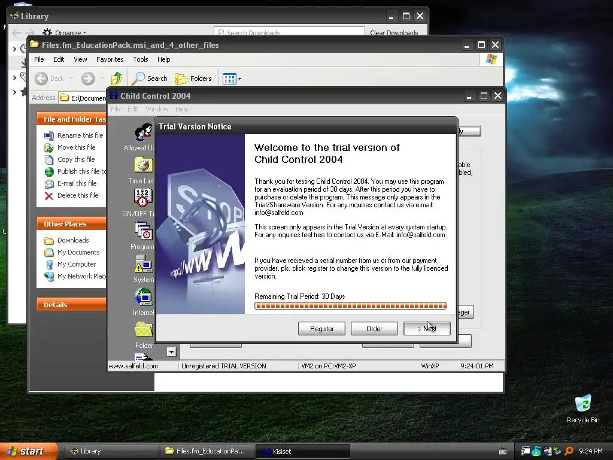Expand the tags tree node in Library
Image resolution: width=613 pixels, height=460 pixels.
14,77
